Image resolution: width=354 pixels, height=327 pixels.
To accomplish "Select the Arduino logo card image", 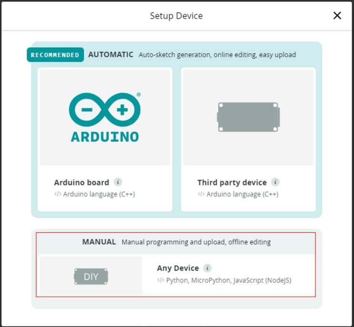I will coord(105,117).
